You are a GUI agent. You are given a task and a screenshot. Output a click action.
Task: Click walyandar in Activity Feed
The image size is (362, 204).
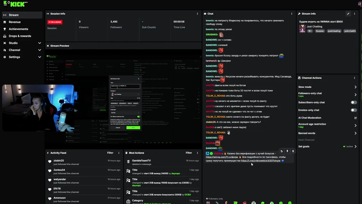(x=60, y=179)
